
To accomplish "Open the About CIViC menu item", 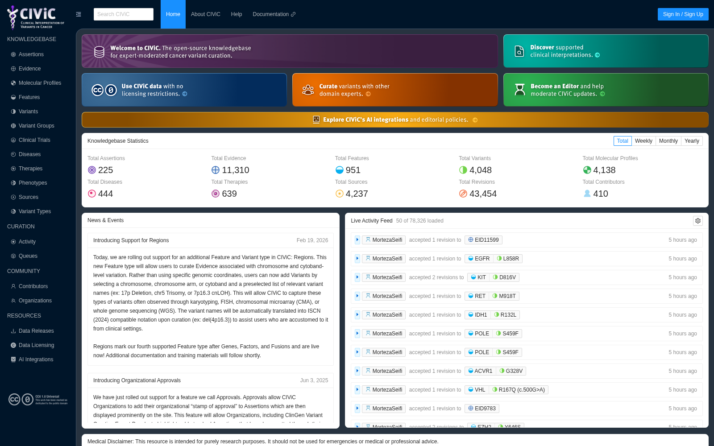I will [206, 14].
